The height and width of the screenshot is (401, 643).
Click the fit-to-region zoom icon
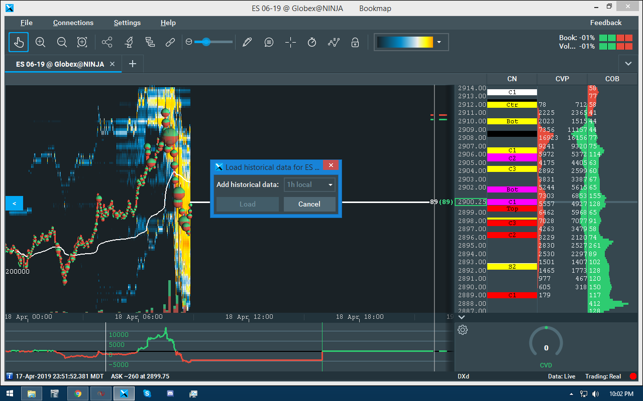82,42
